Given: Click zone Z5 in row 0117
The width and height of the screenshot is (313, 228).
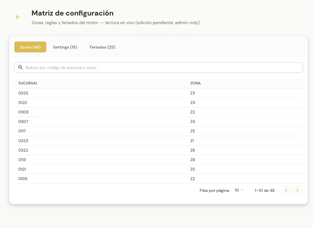Looking at the screenshot, I should pos(193,131).
